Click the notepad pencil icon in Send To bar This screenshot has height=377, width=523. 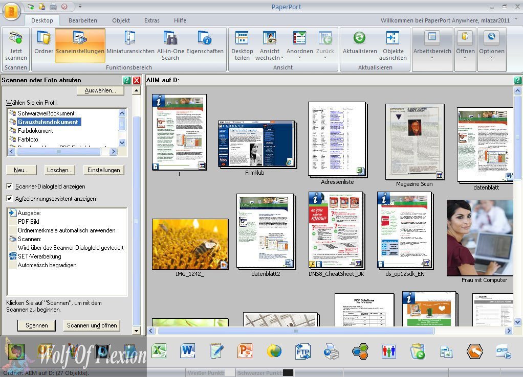[217, 351]
